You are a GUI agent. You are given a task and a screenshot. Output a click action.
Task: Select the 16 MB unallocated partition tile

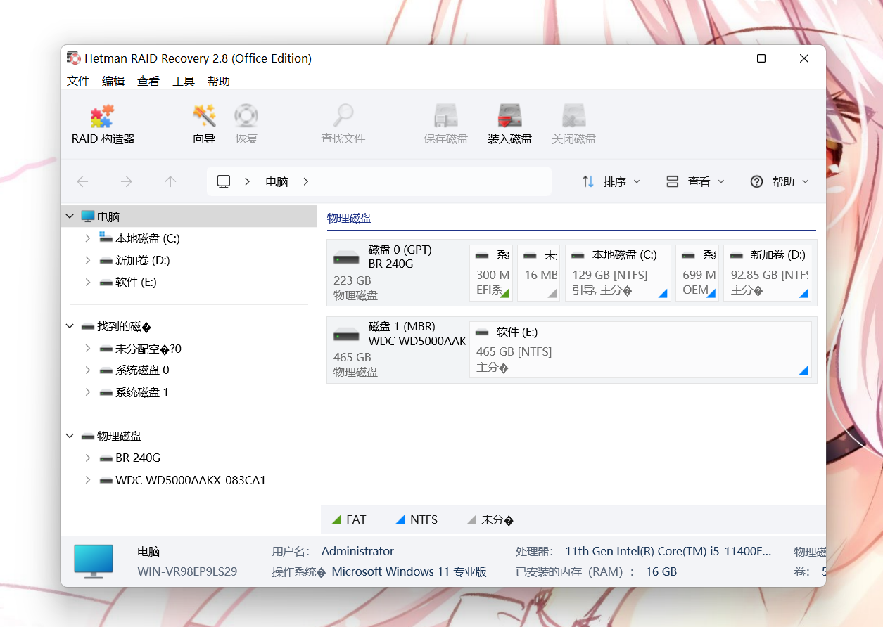point(538,273)
